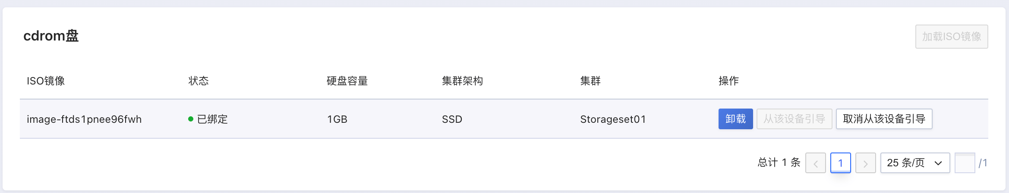Click the 操作 column header
The height and width of the screenshot is (193, 1009).
click(x=728, y=81)
